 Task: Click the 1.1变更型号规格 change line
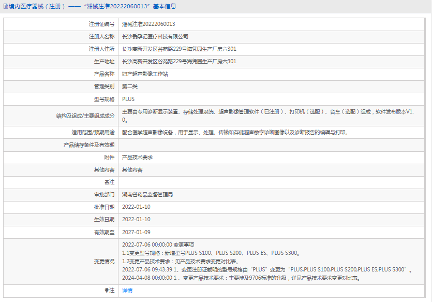click(211, 253)
